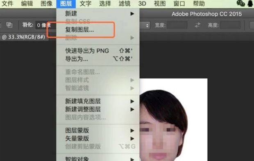This screenshot has width=254, height=161.
Task: Expand the 新建调整图层 submenu
Action: point(98,109)
